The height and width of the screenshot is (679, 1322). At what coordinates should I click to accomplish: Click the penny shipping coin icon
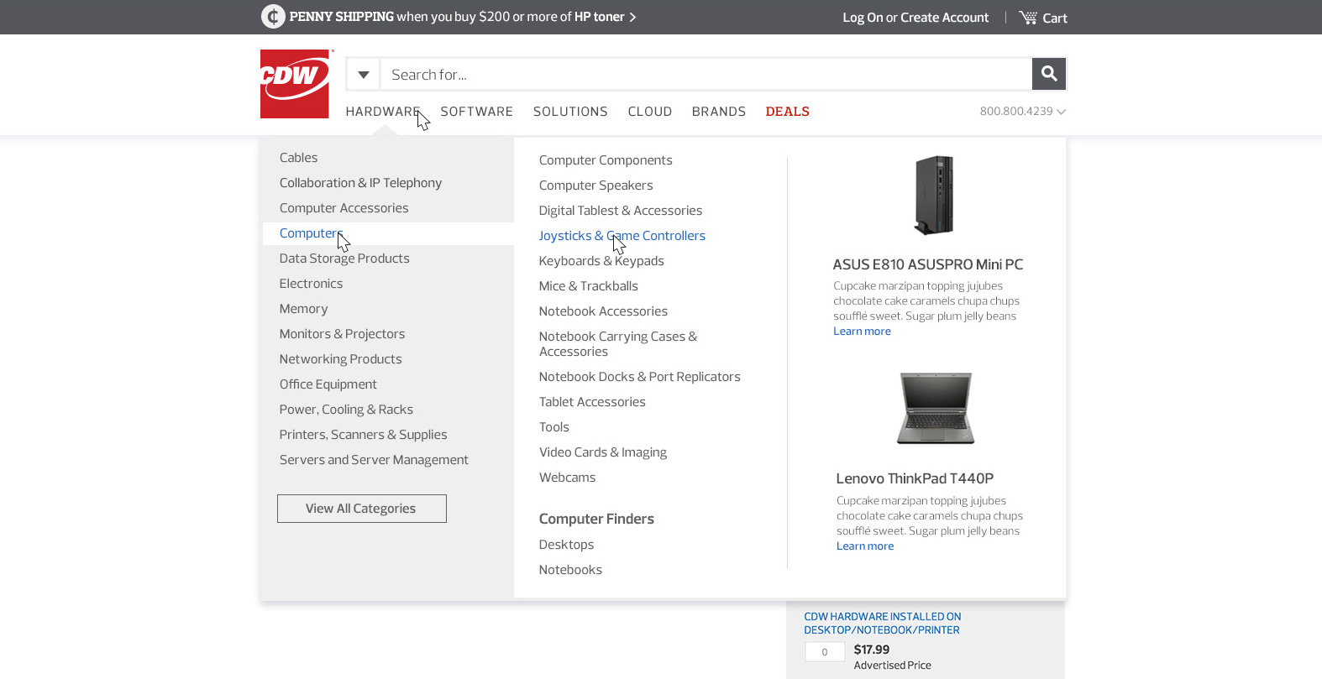[273, 17]
